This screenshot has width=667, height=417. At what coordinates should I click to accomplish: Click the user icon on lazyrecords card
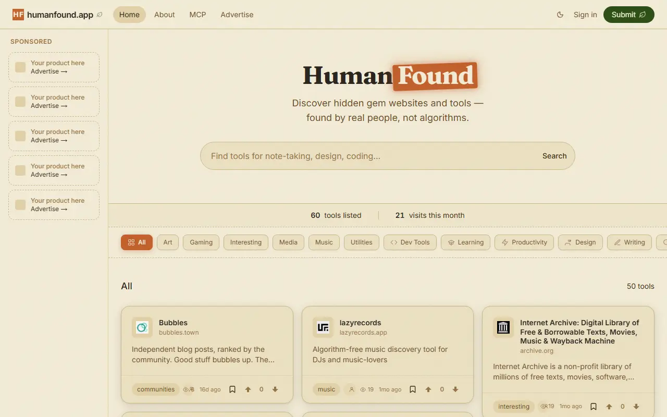tap(352, 389)
